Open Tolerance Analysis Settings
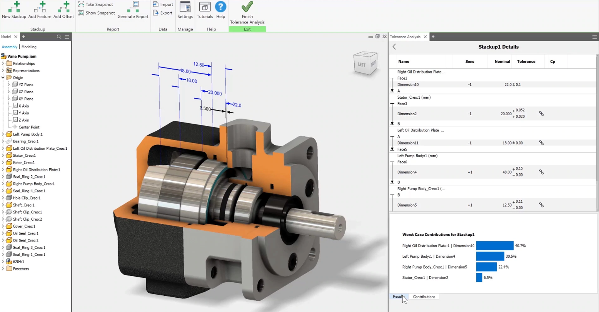Image resolution: width=599 pixels, height=312 pixels. coord(185,10)
